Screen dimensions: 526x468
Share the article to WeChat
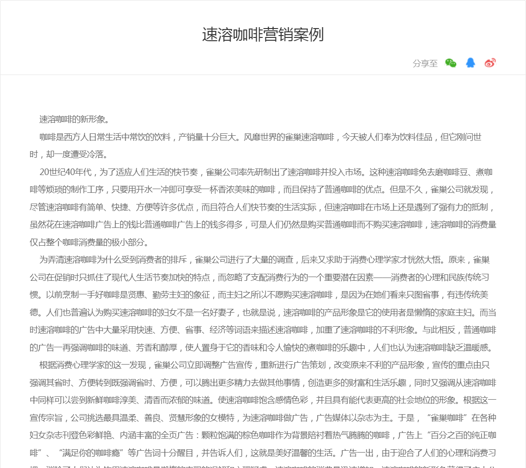click(451, 63)
